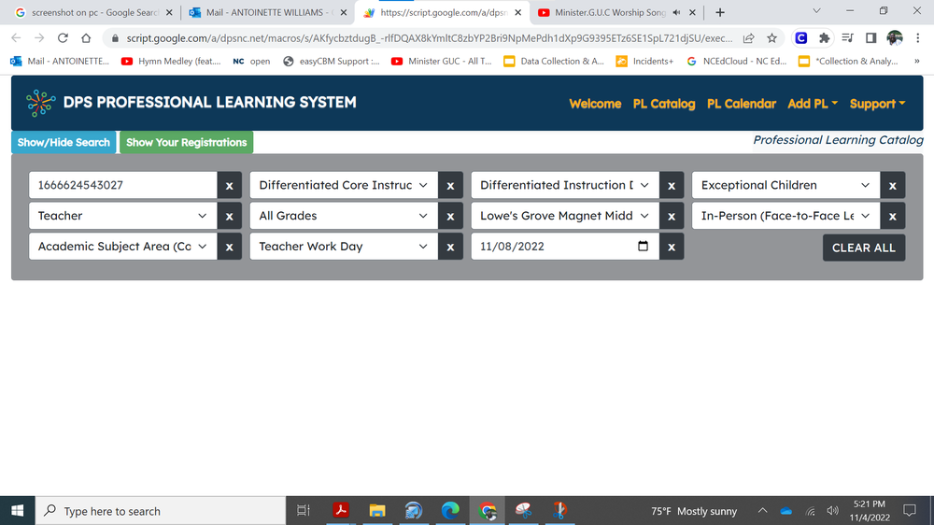Open the PL Catalog link
This screenshot has height=525, width=934.
(x=663, y=104)
